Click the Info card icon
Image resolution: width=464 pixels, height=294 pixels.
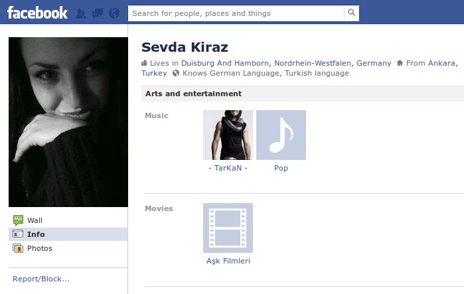18,234
